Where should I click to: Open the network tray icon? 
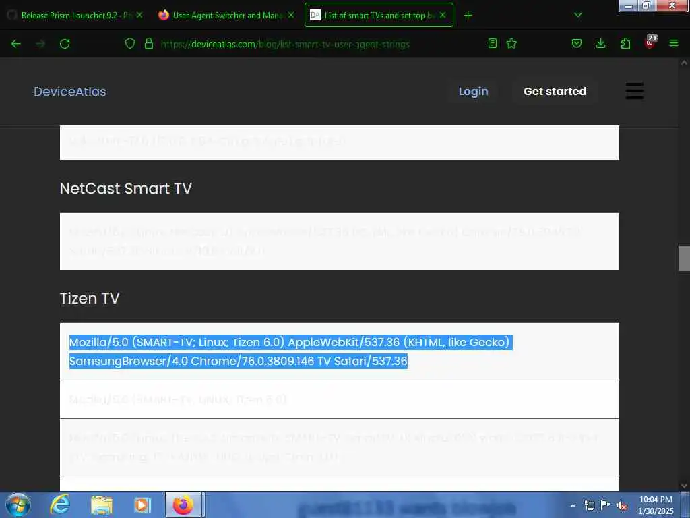590,505
